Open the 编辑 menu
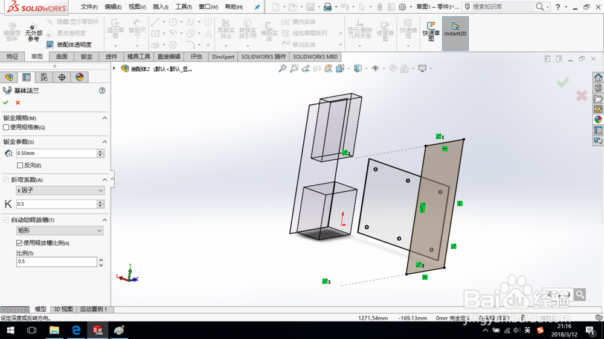 113,7
